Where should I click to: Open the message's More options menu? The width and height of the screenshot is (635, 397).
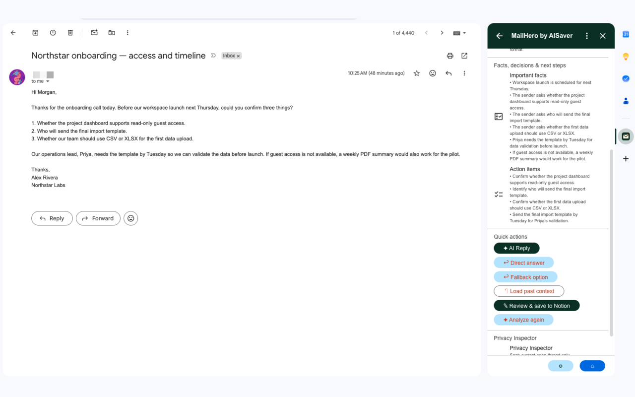coord(464,73)
